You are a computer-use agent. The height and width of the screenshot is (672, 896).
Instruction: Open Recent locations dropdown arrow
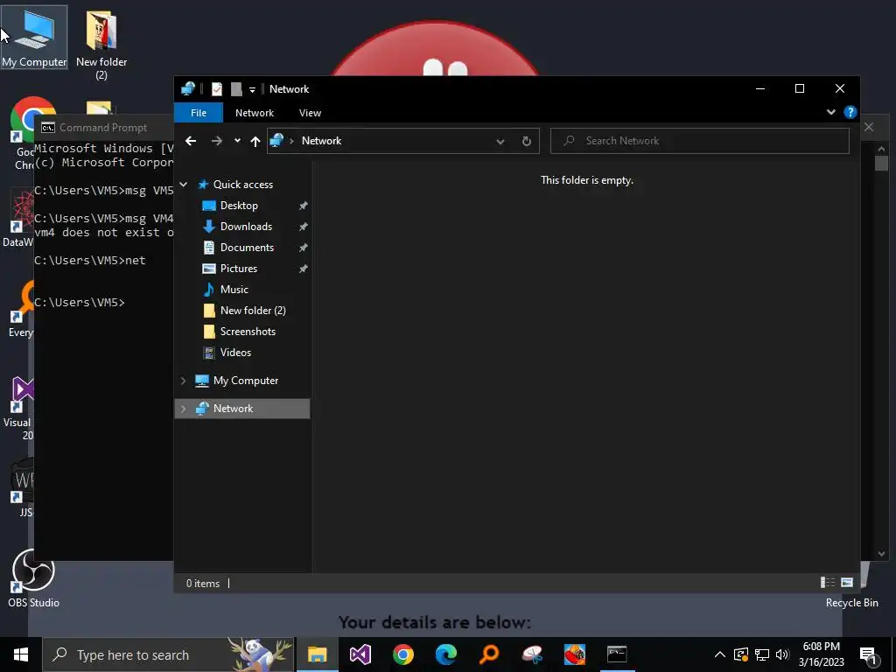tap(237, 141)
